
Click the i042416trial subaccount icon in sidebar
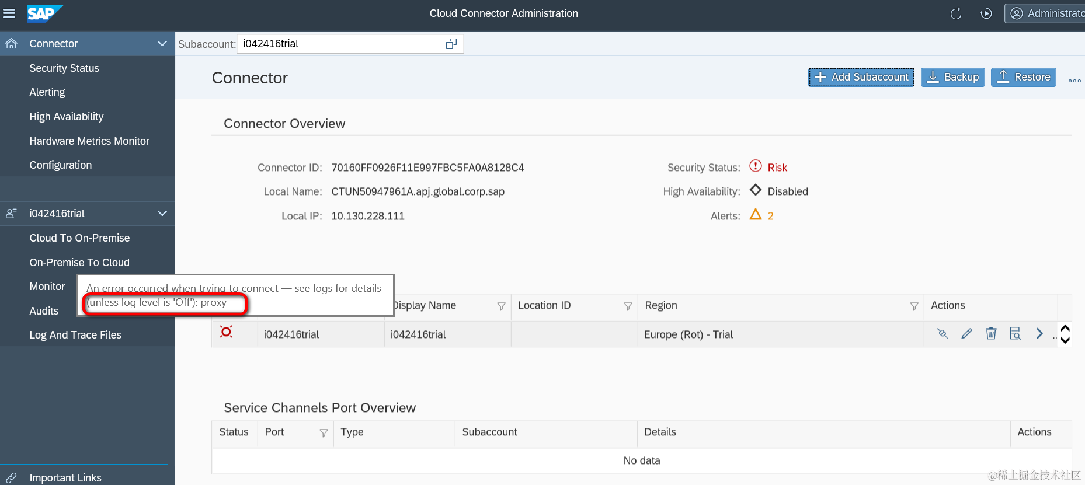[x=11, y=214]
